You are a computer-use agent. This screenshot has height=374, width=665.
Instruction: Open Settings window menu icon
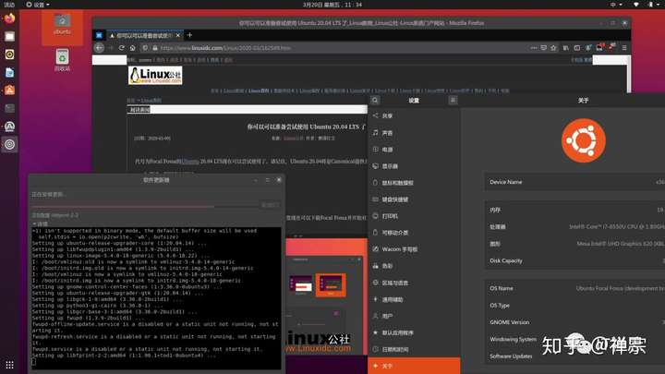point(453,100)
